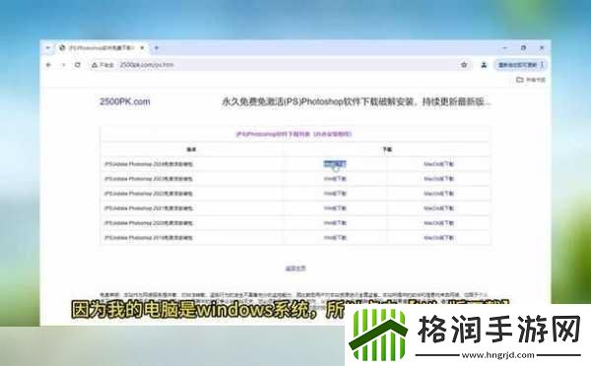The width and height of the screenshot is (591, 366).
Task: Download Win version of Photoshop 2019
Action: point(335,237)
